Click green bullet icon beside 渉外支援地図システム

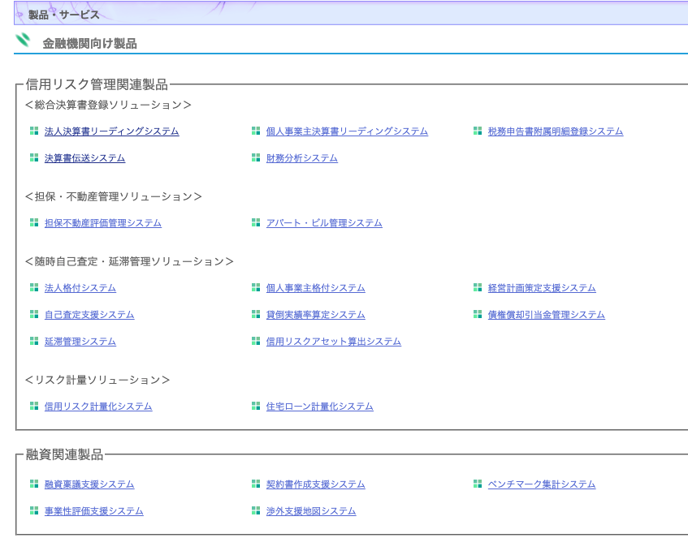coord(256,510)
